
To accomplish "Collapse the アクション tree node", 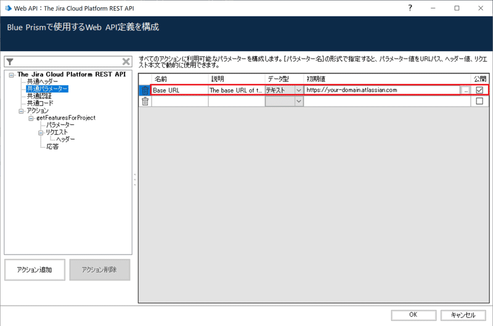I will (21, 111).
